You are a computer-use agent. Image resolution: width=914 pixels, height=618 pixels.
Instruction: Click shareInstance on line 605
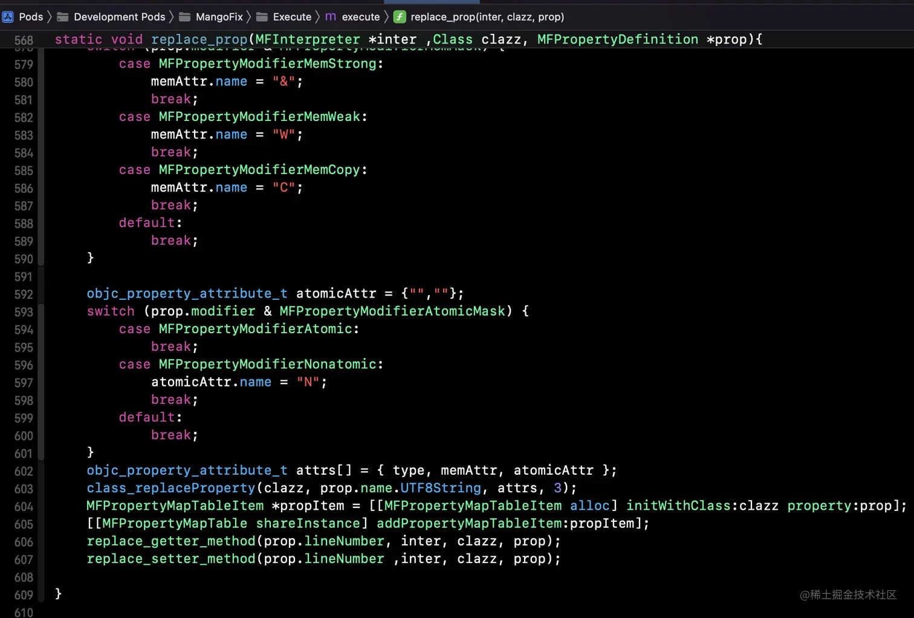click(x=308, y=524)
